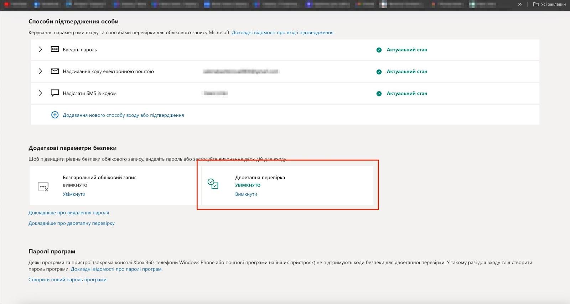Click Додавання нового способу входу link

coord(123,115)
